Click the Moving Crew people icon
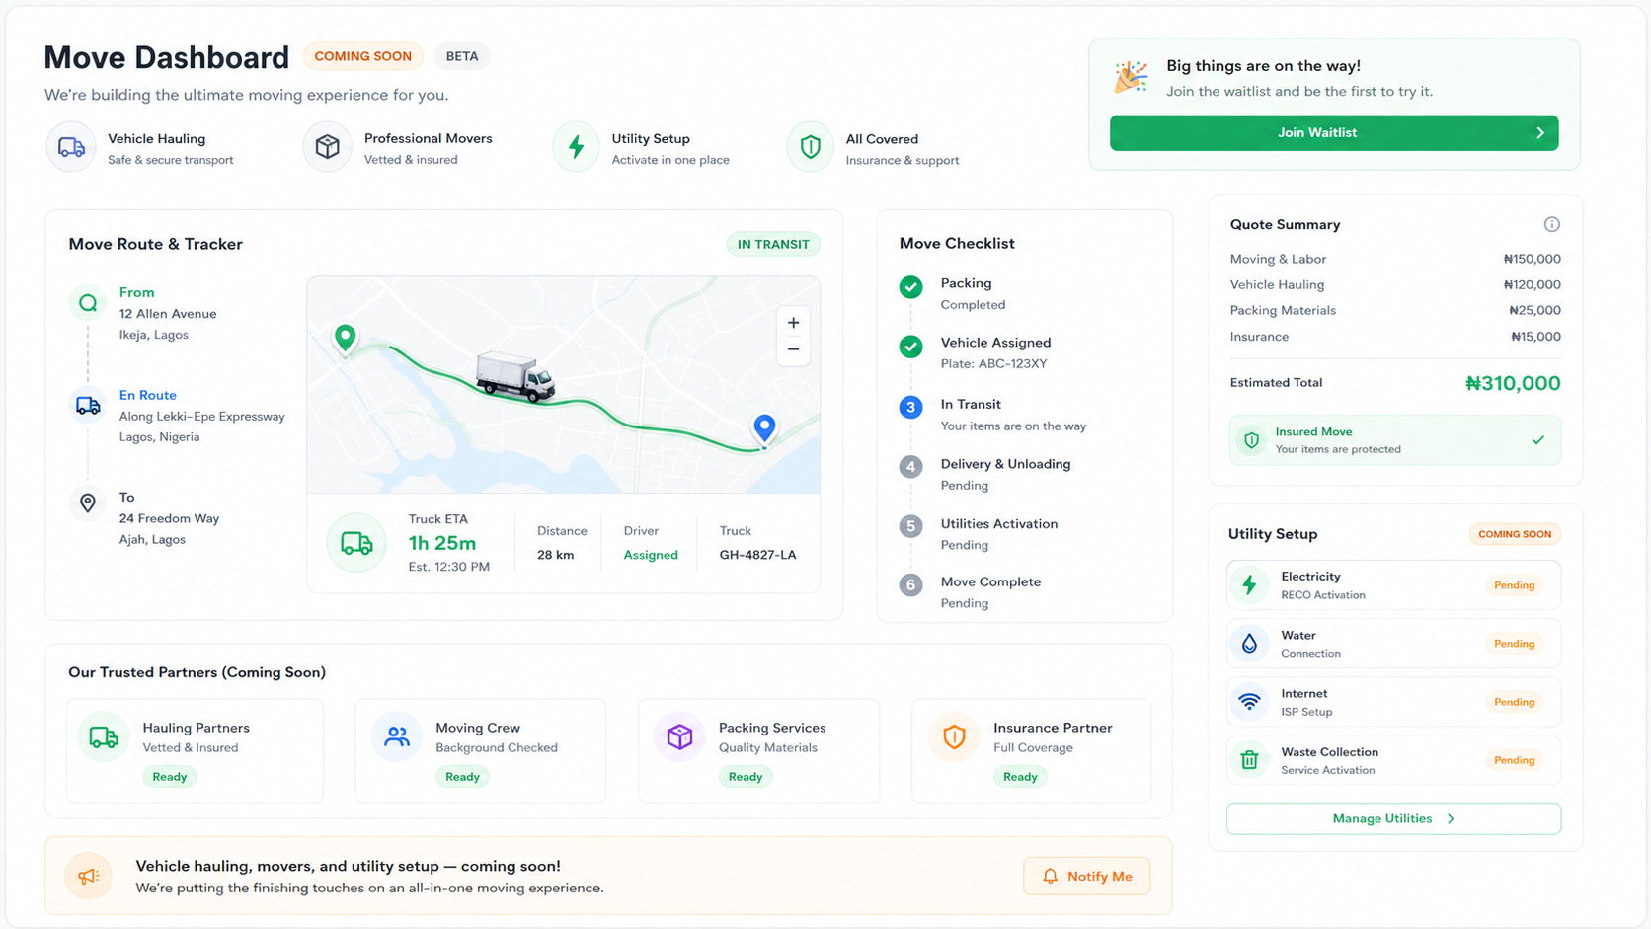Image resolution: width=1651 pixels, height=929 pixels. coord(397,736)
